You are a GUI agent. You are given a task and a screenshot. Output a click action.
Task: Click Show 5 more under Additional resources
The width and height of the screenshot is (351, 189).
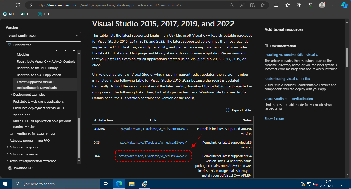tap(274, 118)
